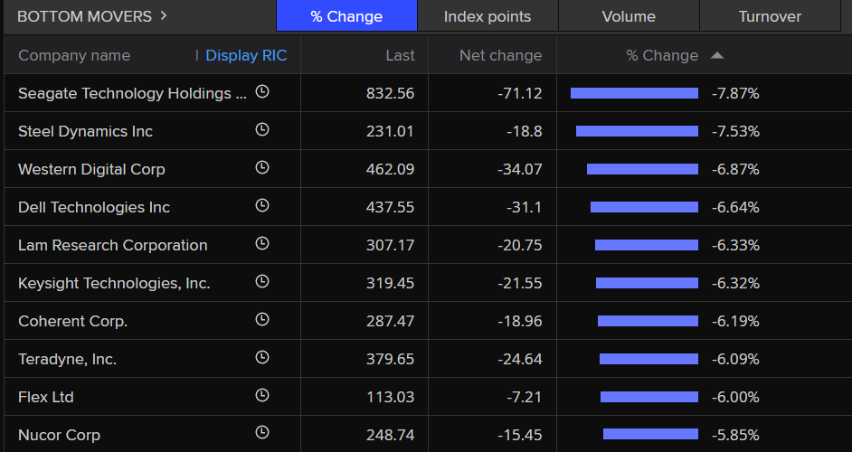Image resolution: width=852 pixels, height=452 pixels.
Task: Click clock icon beside Dell Technologies Inc
Action: tap(262, 206)
